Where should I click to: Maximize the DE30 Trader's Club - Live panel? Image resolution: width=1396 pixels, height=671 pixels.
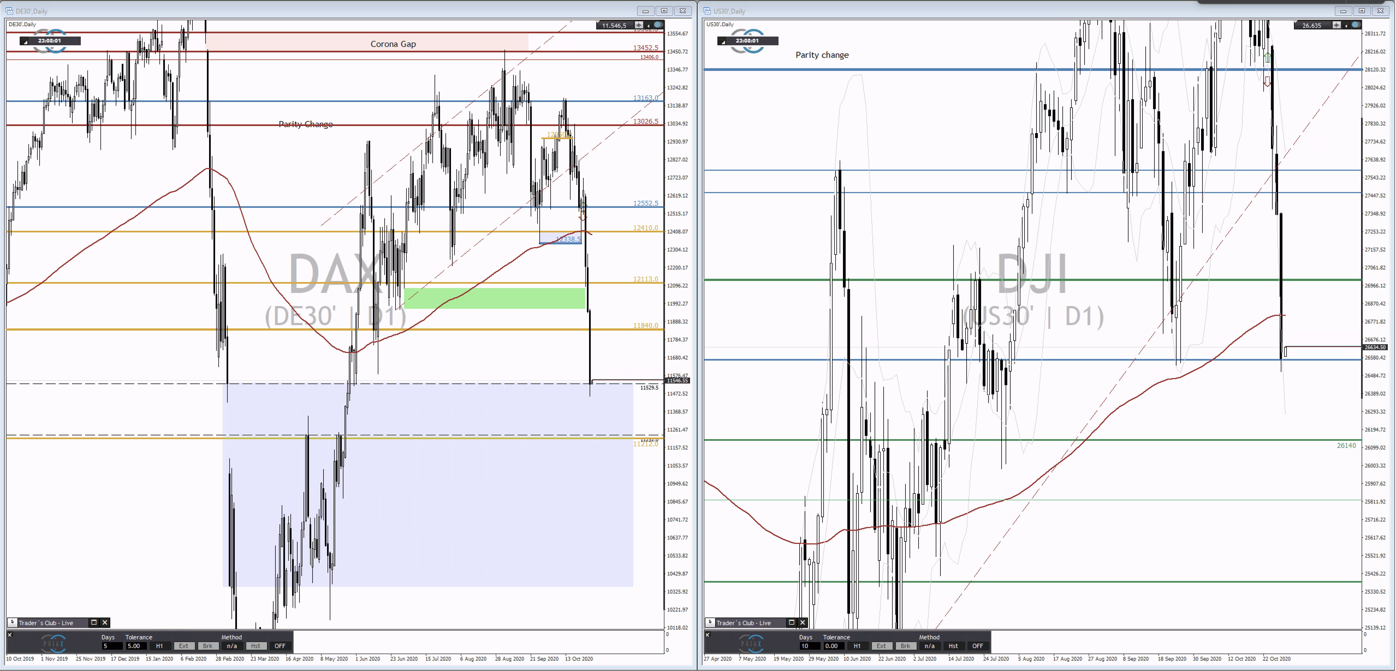[94, 622]
